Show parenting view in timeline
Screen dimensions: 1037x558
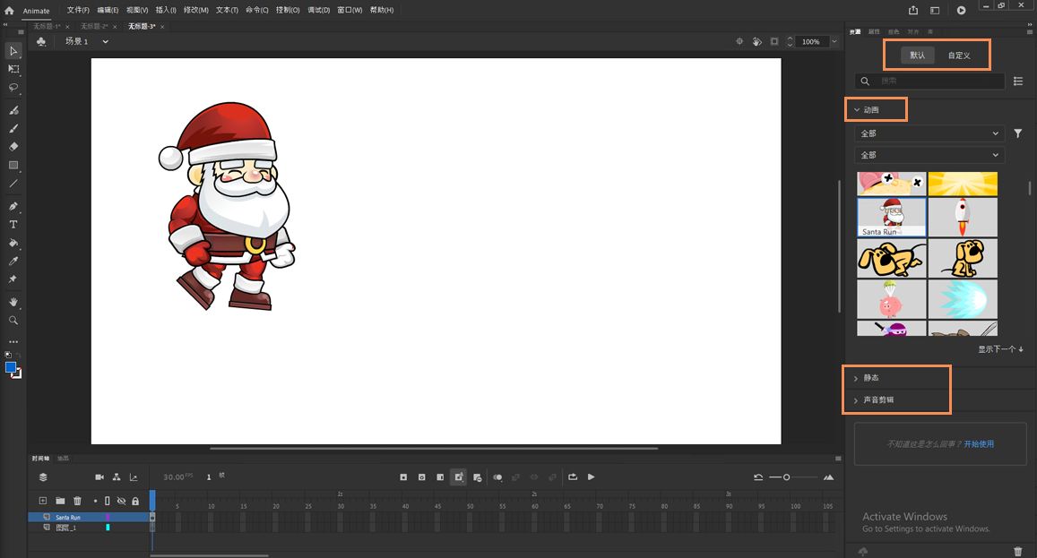click(x=117, y=477)
